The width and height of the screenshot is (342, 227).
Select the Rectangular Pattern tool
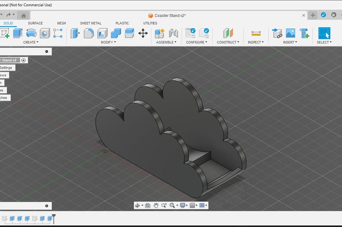58,33
